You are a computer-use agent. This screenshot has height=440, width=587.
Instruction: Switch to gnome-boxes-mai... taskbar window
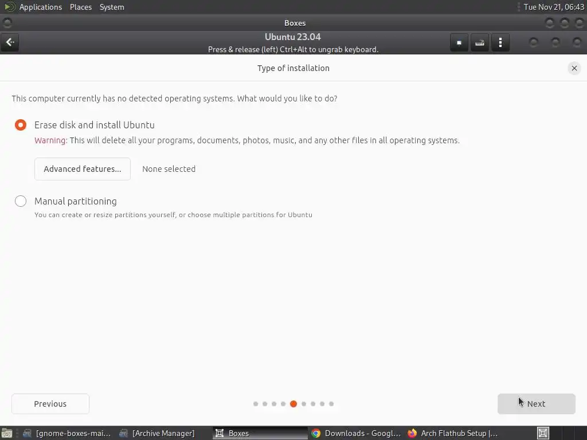pyautogui.click(x=67, y=433)
